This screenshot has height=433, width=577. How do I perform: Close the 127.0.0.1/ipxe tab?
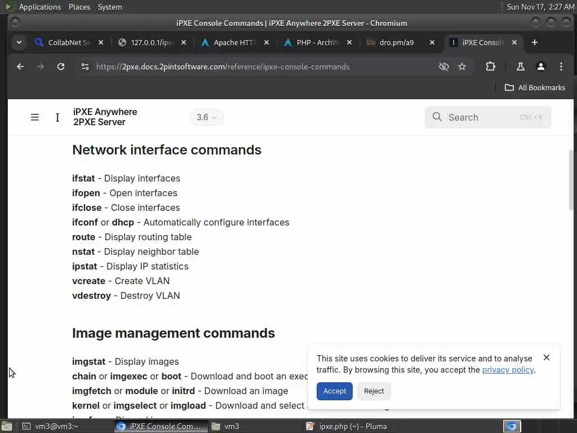[x=184, y=42]
